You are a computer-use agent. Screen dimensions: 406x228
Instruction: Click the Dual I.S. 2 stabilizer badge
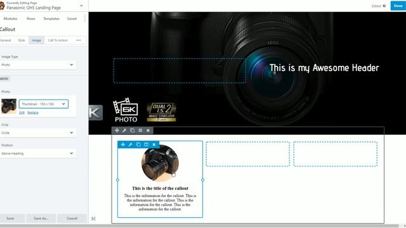(x=162, y=112)
